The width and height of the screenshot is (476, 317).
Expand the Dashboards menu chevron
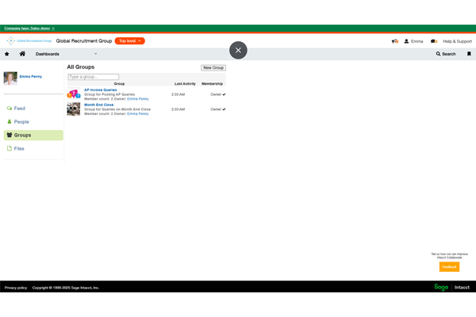tap(96, 54)
